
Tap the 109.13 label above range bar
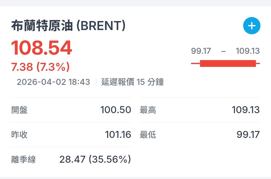tap(247, 51)
